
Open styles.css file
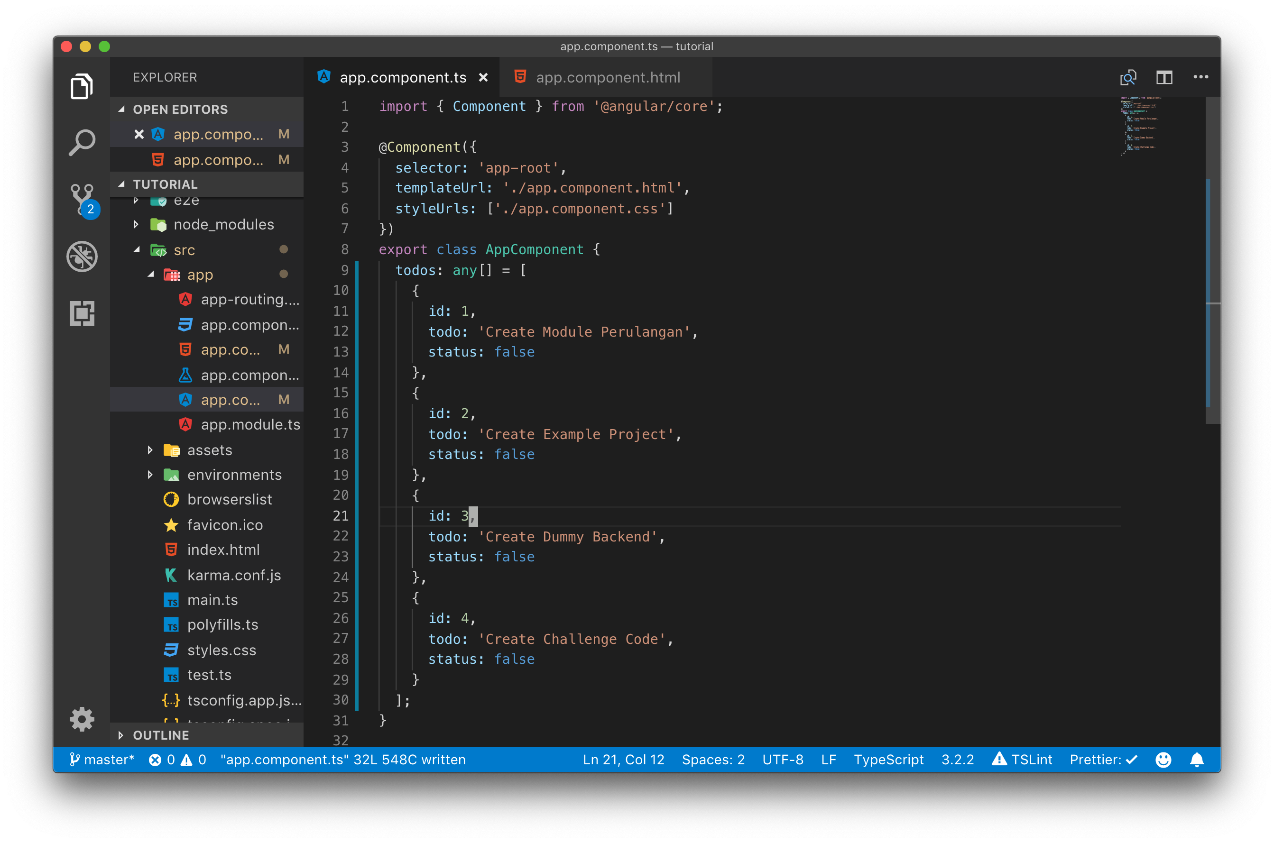(x=207, y=650)
